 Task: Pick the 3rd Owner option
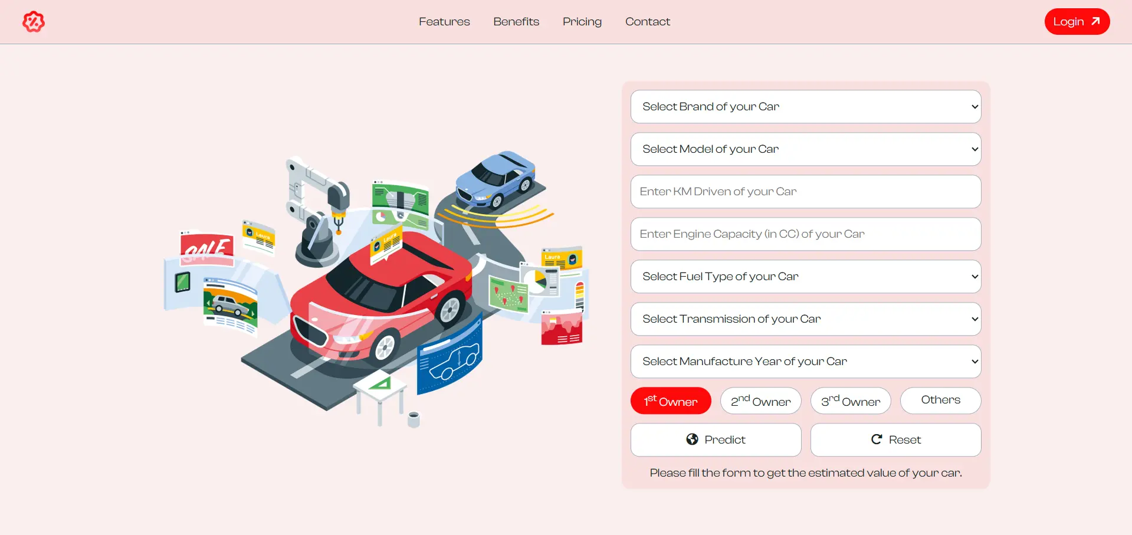click(851, 401)
